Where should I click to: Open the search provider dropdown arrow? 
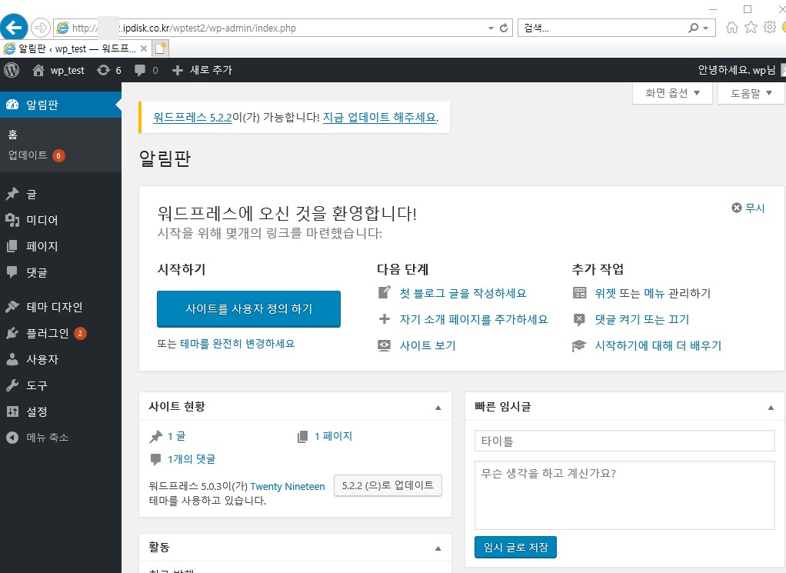[706, 28]
